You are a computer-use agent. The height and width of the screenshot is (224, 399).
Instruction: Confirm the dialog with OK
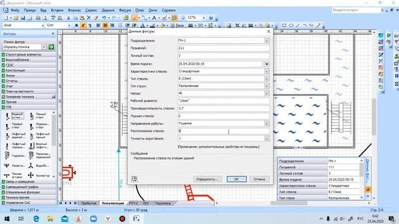236,179
